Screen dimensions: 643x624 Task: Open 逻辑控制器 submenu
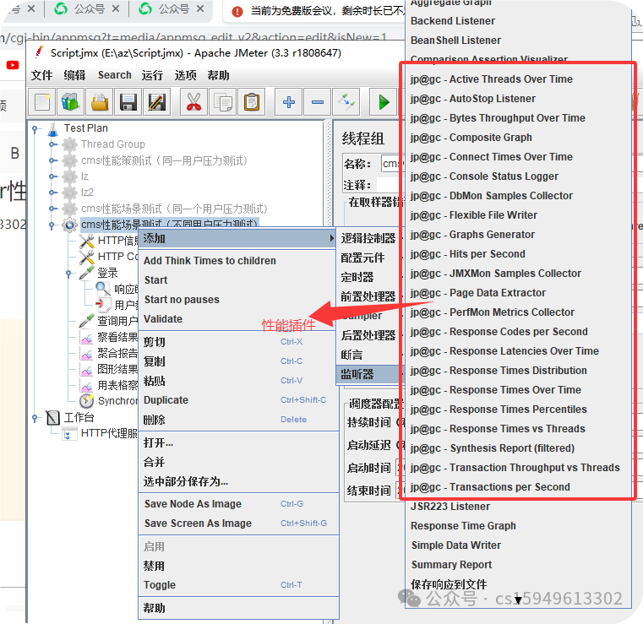click(368, 238)
